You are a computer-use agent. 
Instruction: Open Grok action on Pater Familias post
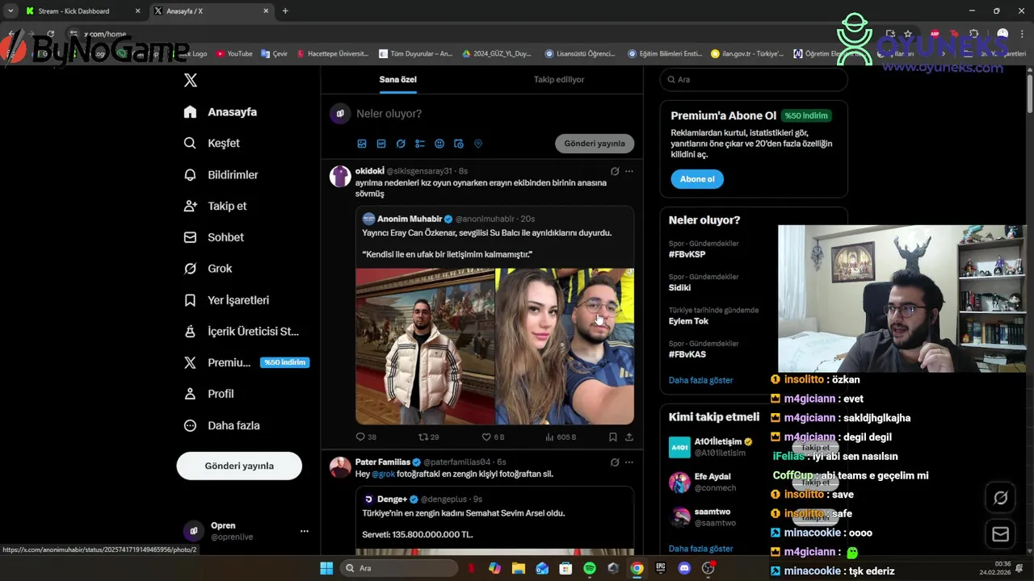tap(615, 462)
